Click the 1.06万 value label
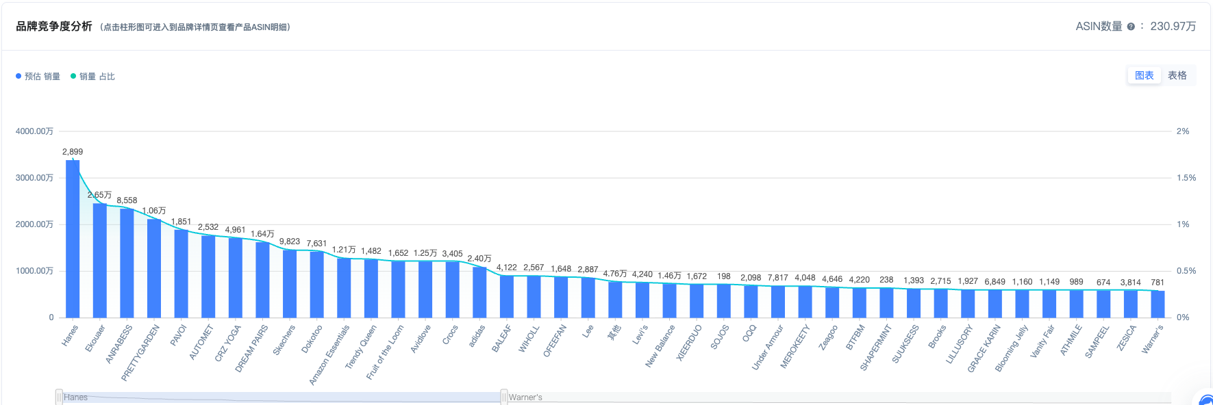The image size is (1213, 405). click(x=154, y=211)
